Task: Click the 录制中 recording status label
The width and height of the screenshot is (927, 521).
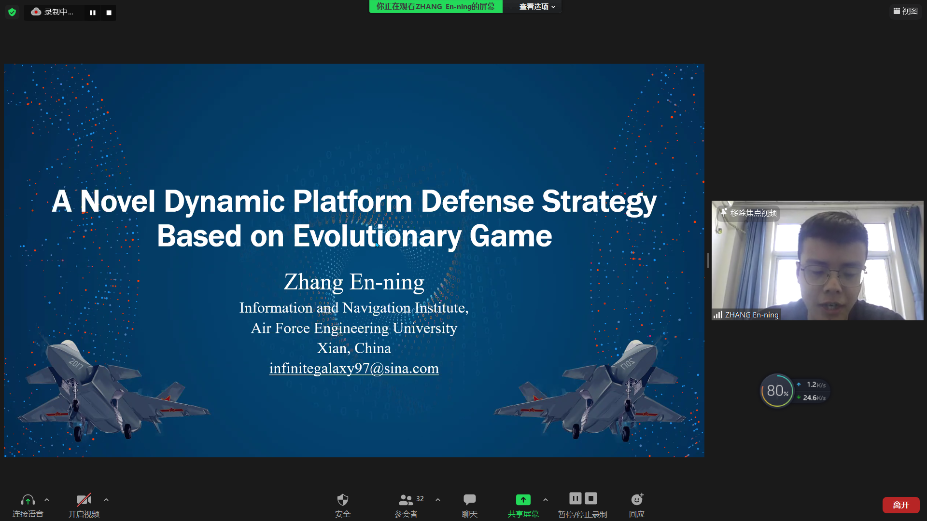Action: (x=58, y=12)
